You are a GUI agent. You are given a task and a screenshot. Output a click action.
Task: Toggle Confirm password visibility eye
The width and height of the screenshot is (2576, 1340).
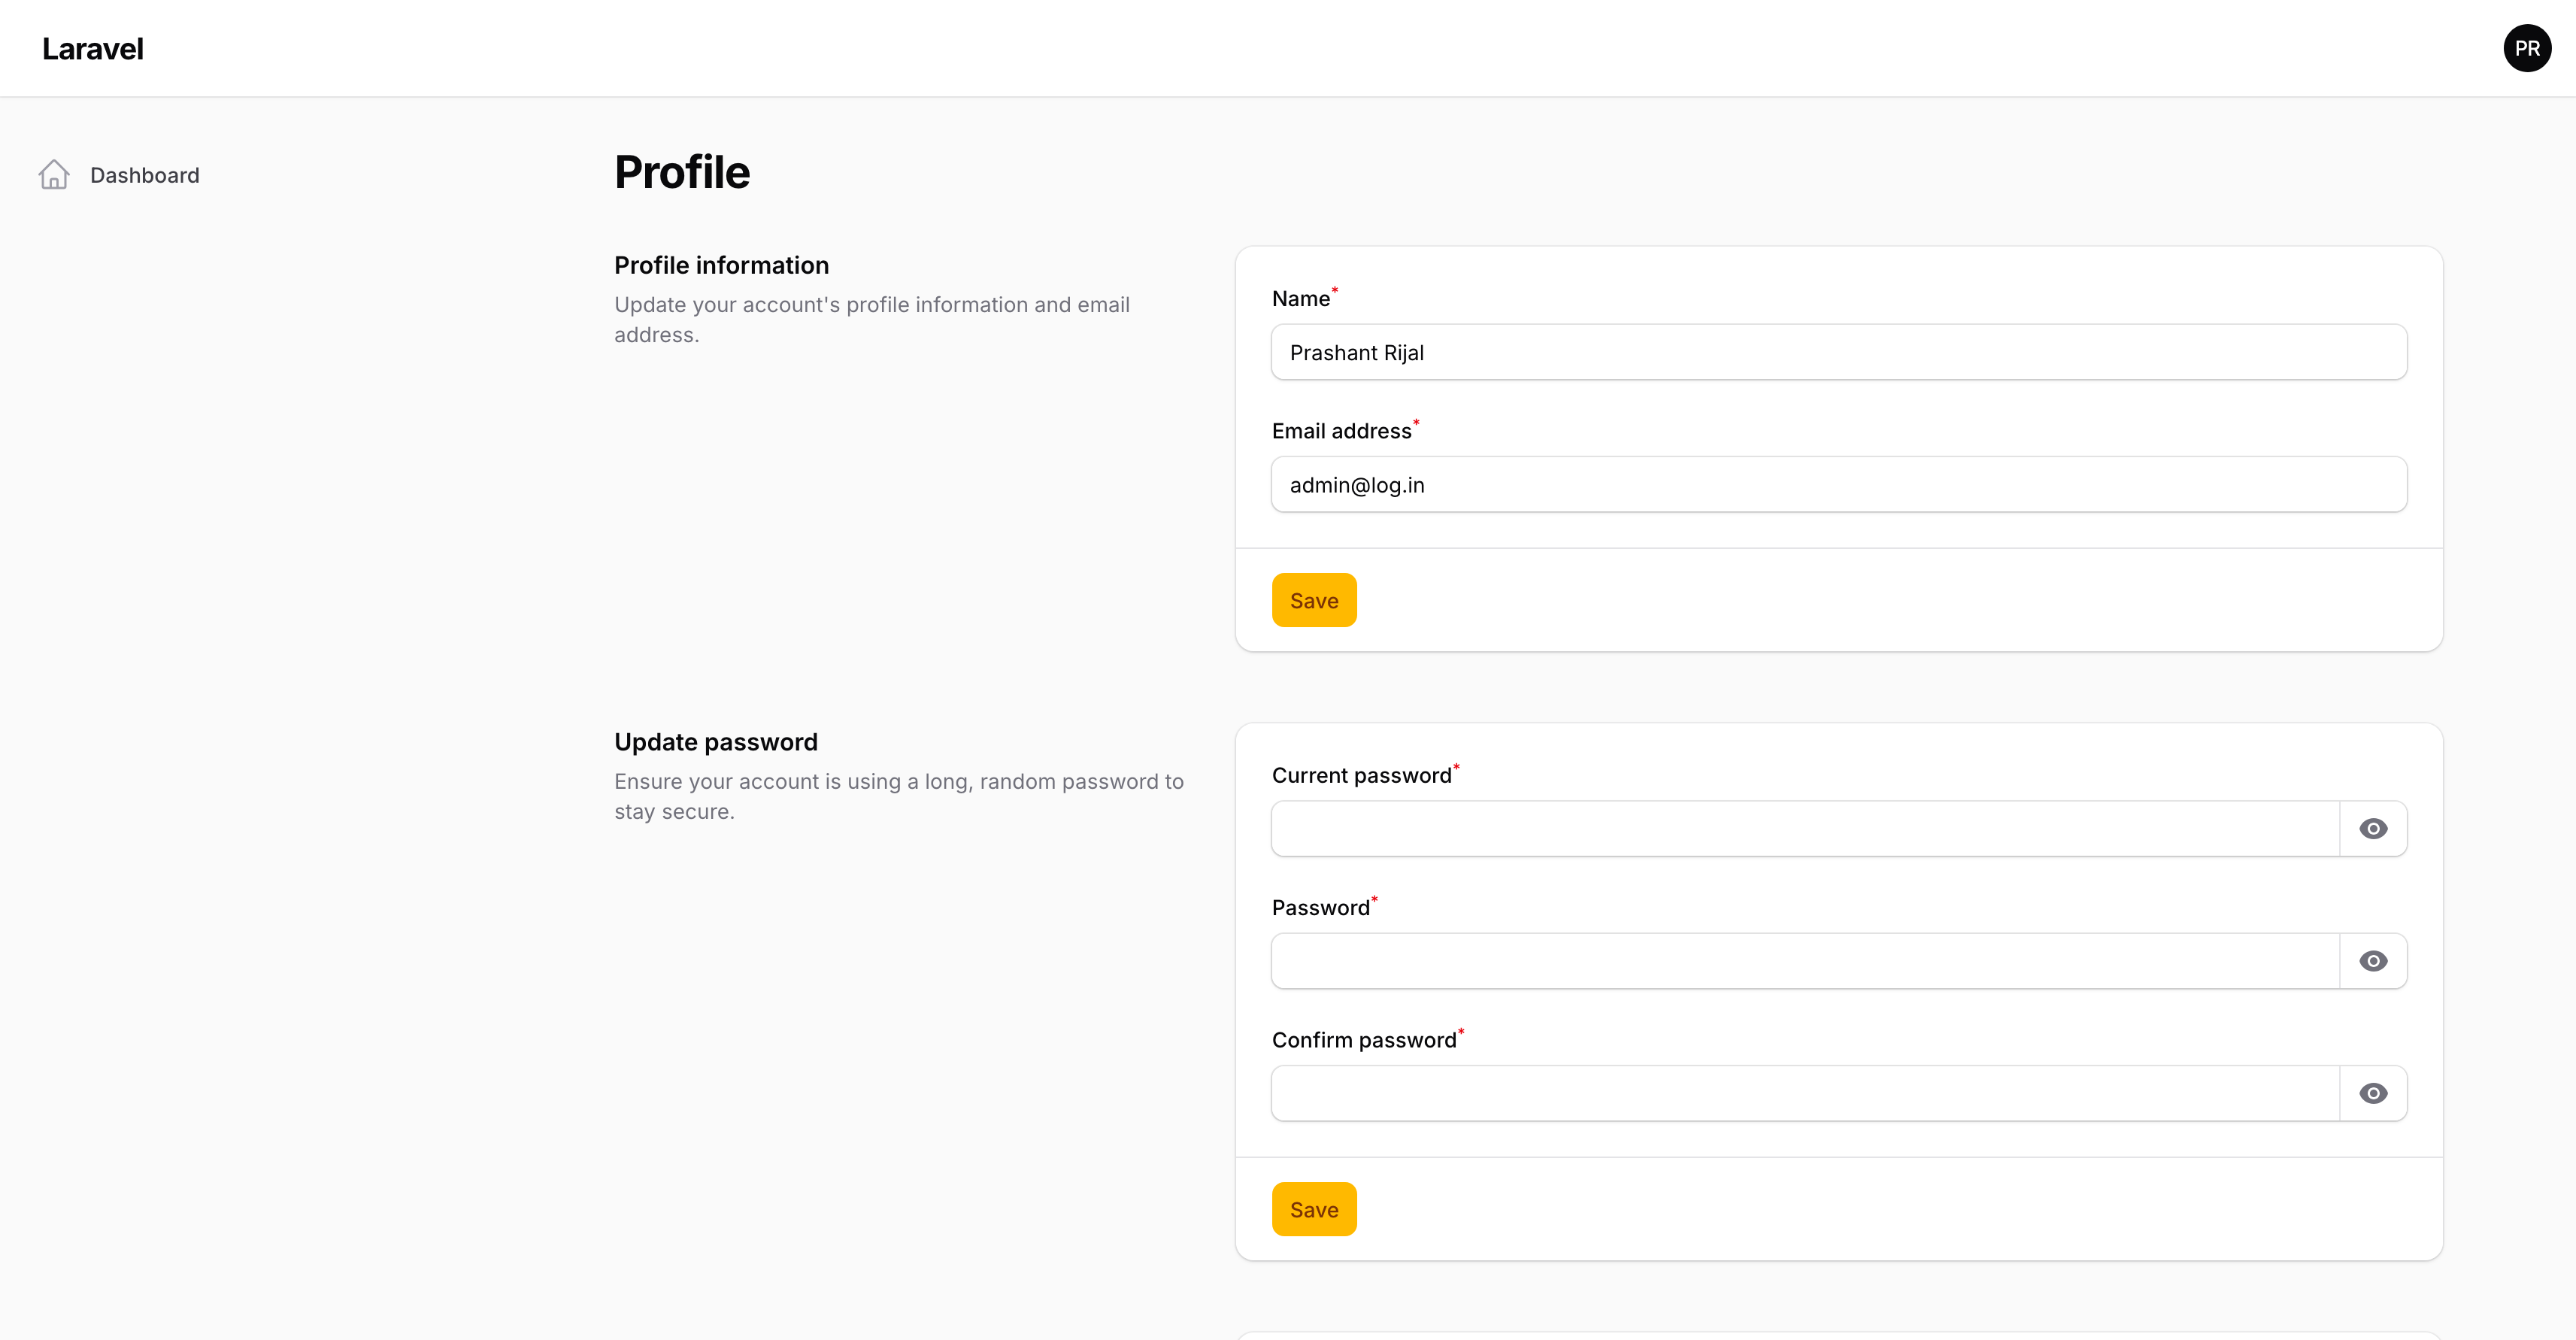pyautogui.click(x=2373, y=1093)
